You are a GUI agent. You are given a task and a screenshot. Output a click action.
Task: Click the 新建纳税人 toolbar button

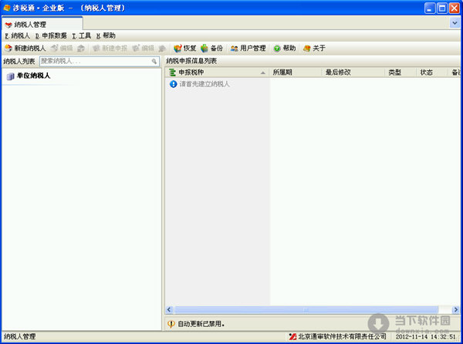[x=25, y=48]
